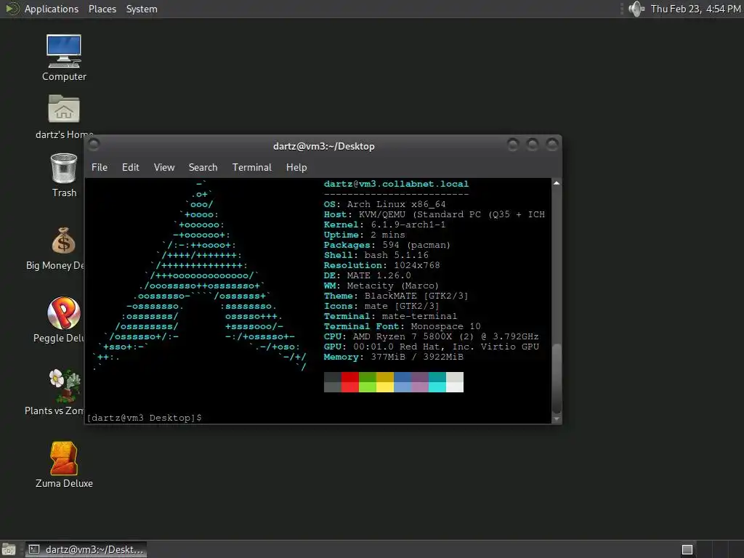The image size is (744, 558).
Task: Open the System menu
Action: (142, 9)
